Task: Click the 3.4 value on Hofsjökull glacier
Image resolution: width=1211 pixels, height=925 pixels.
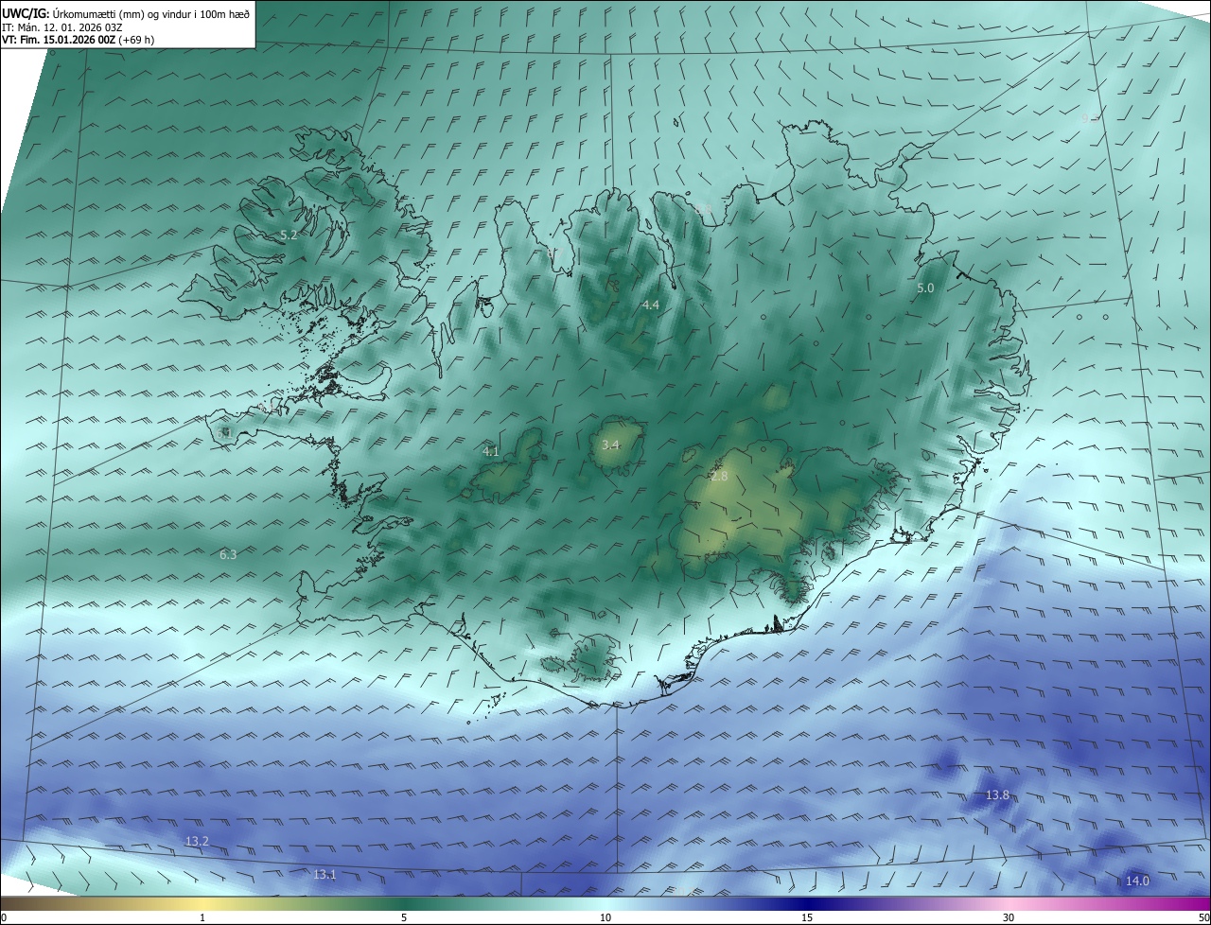Action: click(x=610, y=445)
